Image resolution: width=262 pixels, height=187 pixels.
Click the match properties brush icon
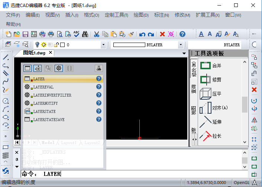coord(131,34)
